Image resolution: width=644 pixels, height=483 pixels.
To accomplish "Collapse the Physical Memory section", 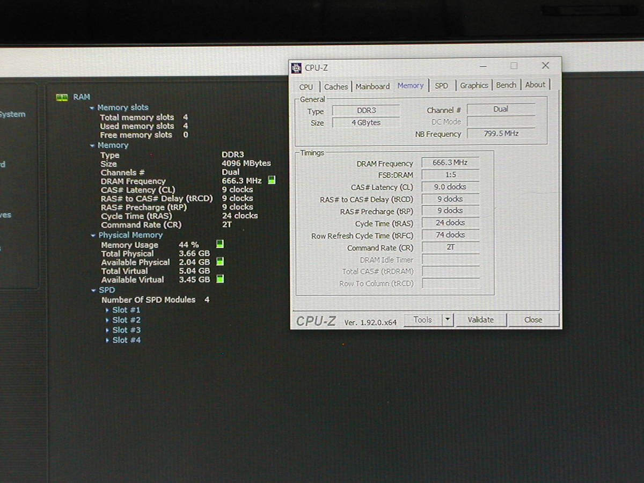I will click(x=93, y=235).
